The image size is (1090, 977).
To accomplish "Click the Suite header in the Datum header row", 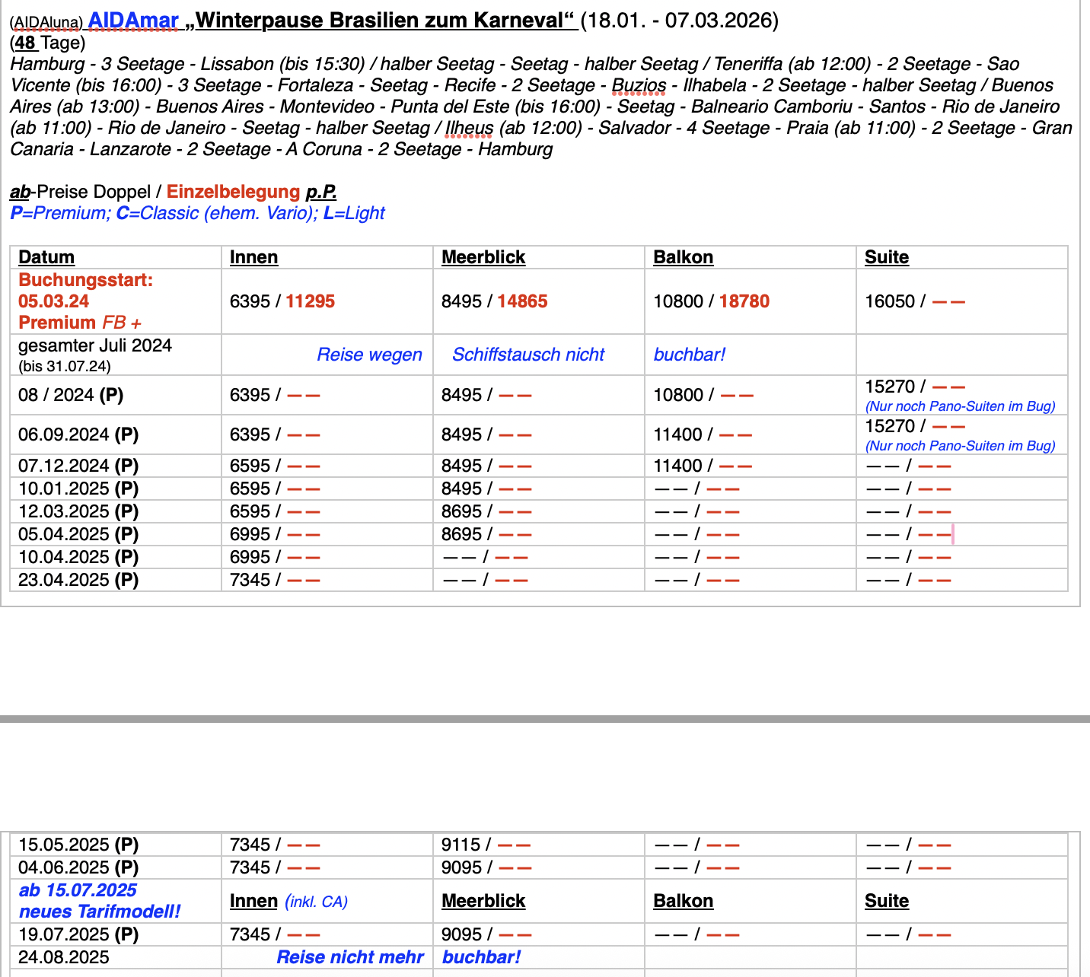I will click(x=887, y=257).
